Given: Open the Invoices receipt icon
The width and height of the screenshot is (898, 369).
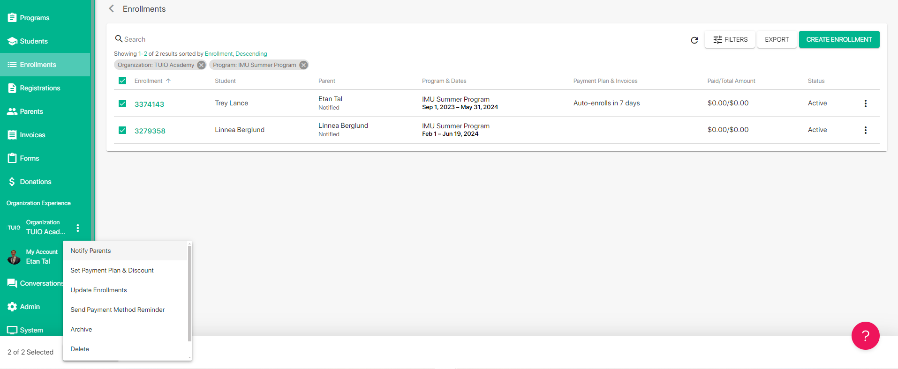Looking at the screenshot, I should pos(12,135).
